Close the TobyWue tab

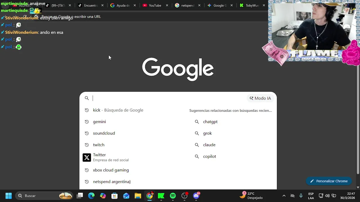264,5
